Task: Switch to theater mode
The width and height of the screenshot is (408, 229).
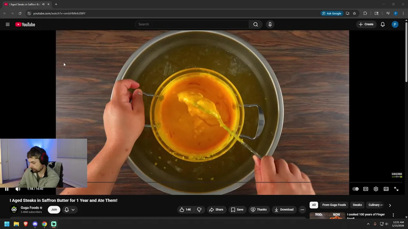Action: tap(386, 189)
